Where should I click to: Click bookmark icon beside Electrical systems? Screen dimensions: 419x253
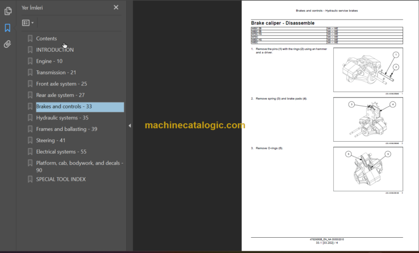point(30,152)
